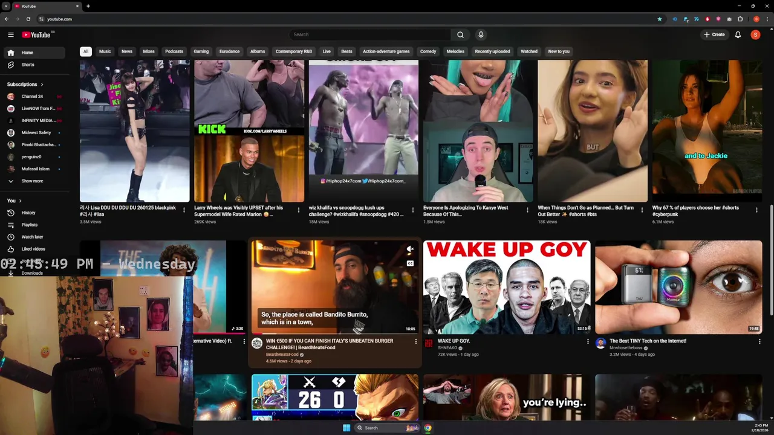Open Shorts in the sidebar
This screenshot has width=774, height=435.
coord(35,65)
